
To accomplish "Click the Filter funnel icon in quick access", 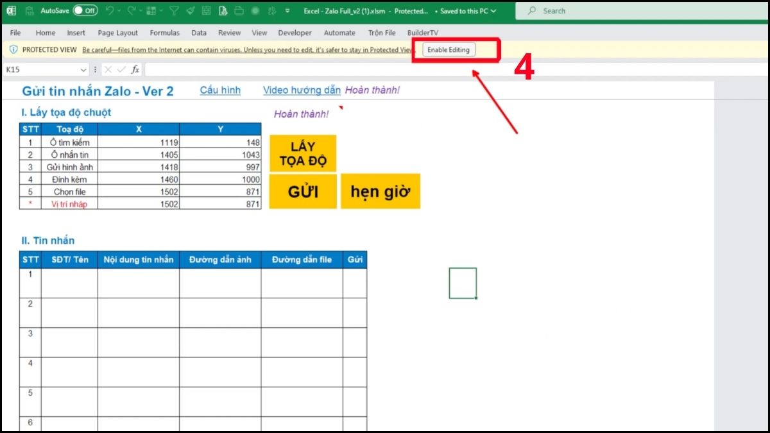I will click(x=174, y=11).
